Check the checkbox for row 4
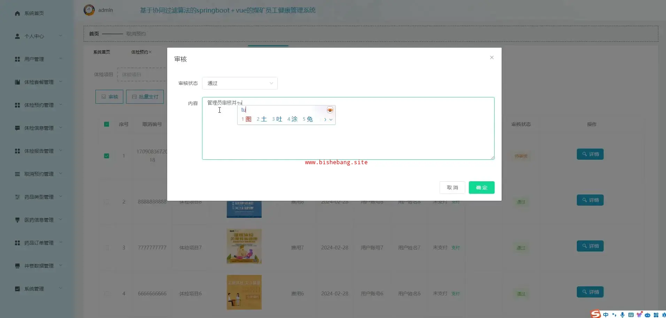The width and height of the screenshot is (666, 318). point(107,294)
